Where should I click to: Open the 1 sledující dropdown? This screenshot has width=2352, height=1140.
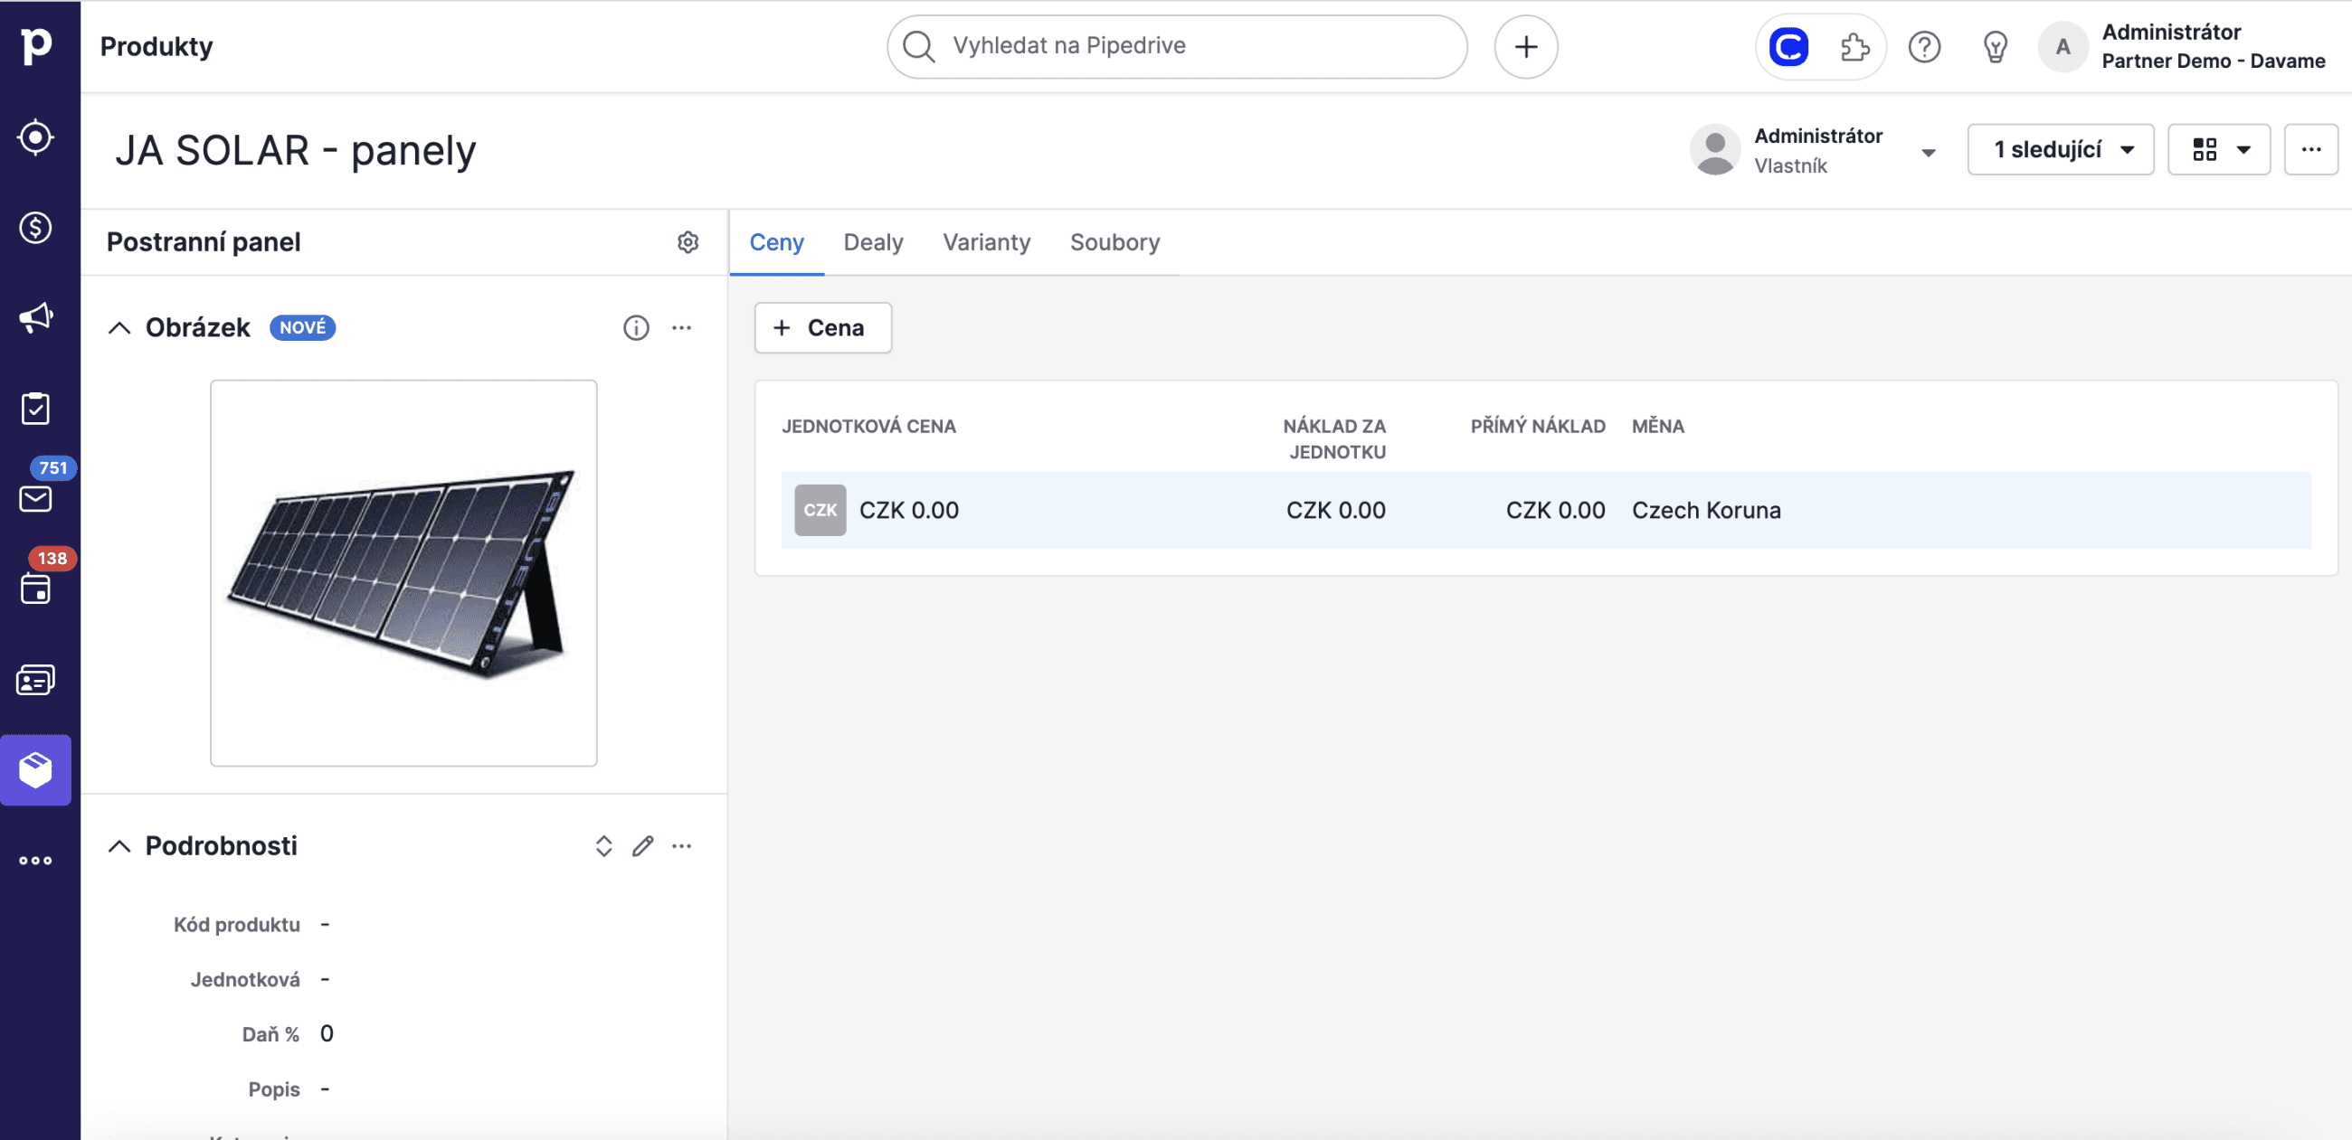pyautogui.click(x=2060, y=150)
